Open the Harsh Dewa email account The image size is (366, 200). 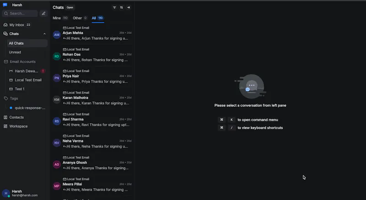[27, 71]
